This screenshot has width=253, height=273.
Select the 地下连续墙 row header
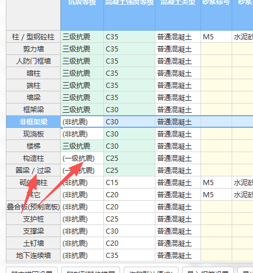click(x=34, y=255)
